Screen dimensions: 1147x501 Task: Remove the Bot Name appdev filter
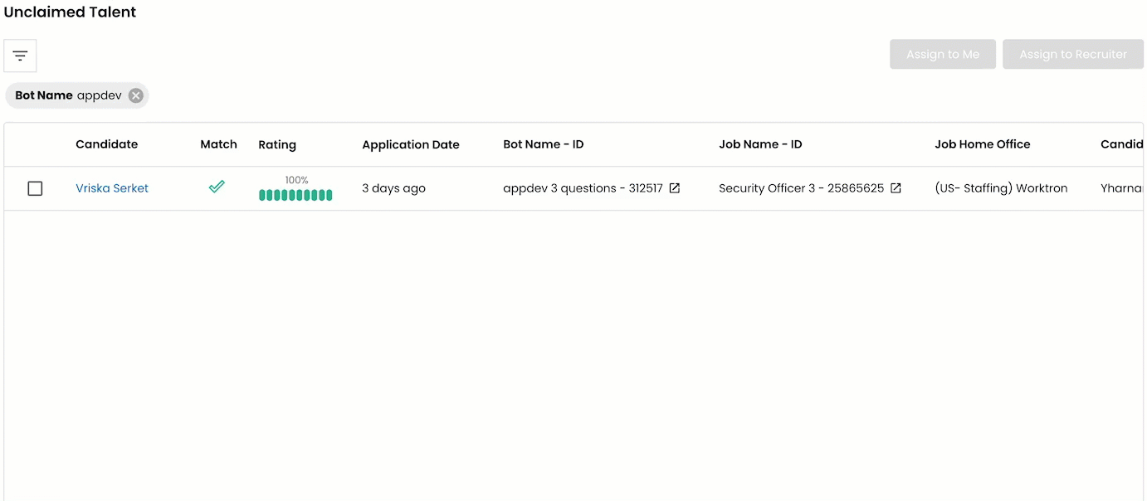[136, 95]
